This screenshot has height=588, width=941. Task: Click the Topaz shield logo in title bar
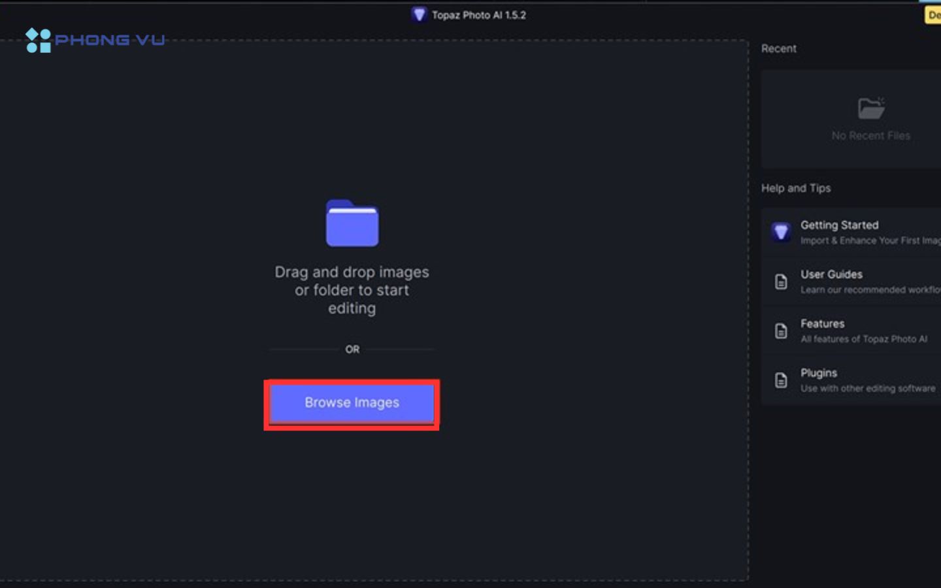click(x=419, y=14)
